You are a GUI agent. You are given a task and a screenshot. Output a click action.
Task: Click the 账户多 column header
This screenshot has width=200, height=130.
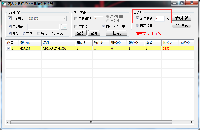tap(101, 43)
